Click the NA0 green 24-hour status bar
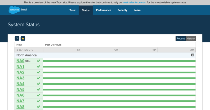 [119, 61]
